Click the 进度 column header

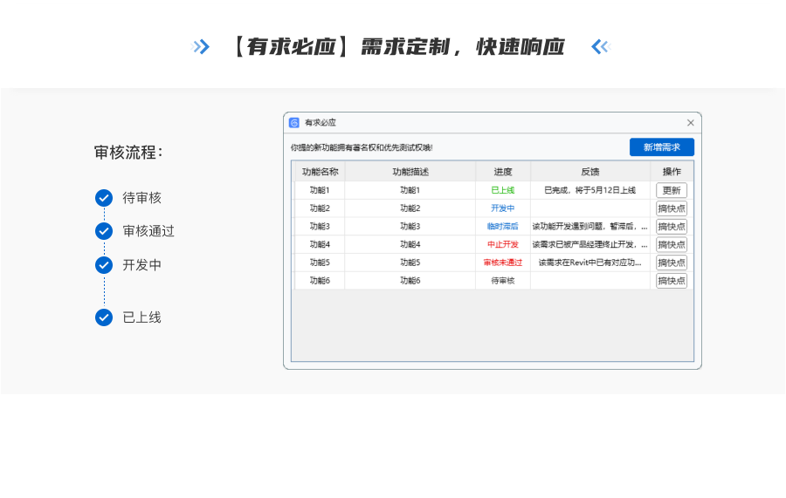(x=503, y=172)
